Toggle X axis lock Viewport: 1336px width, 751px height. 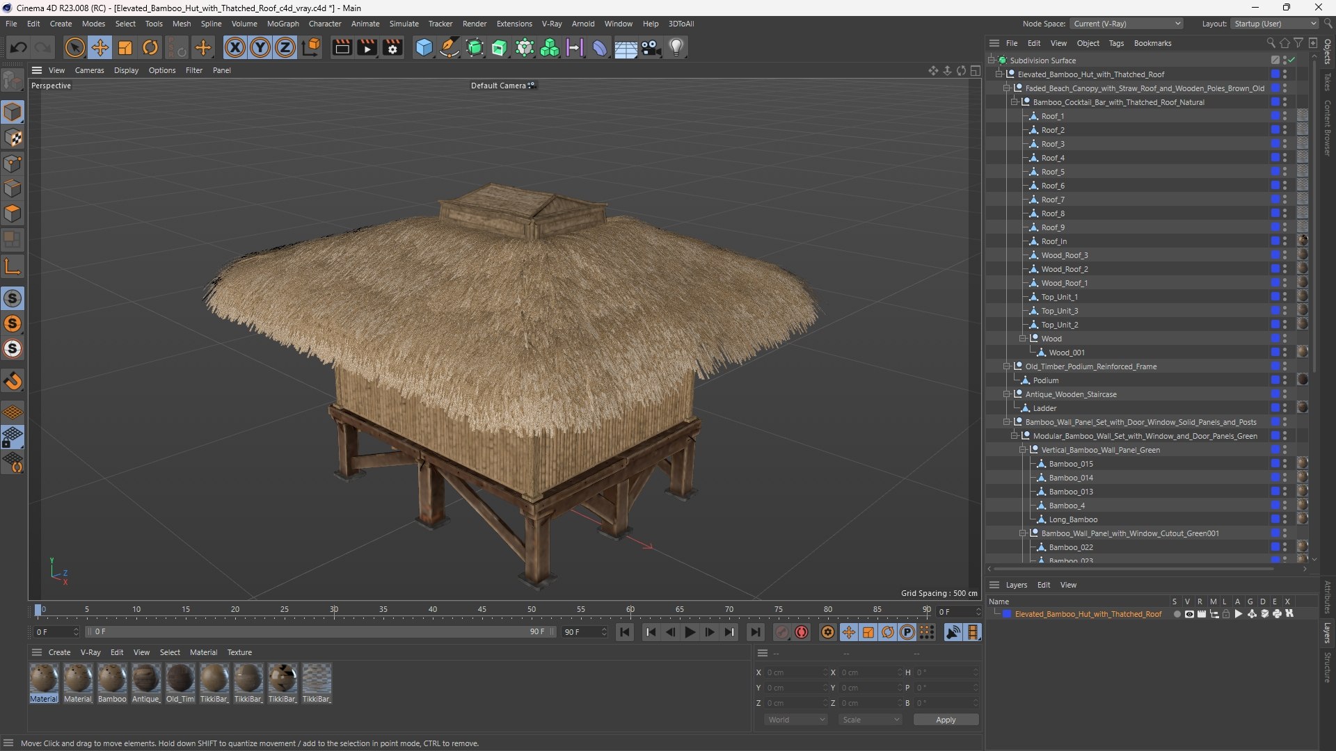235,47
